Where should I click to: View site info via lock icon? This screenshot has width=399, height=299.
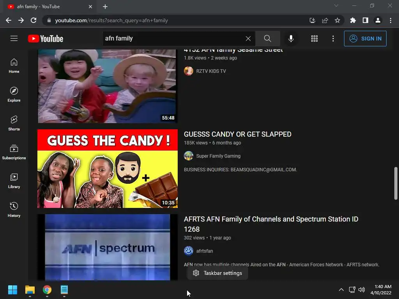point(49,20)
